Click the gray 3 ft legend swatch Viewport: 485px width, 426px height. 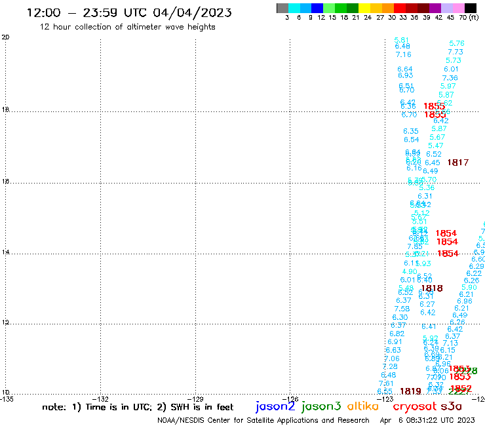pyautogui.click(x=282, y=8)
